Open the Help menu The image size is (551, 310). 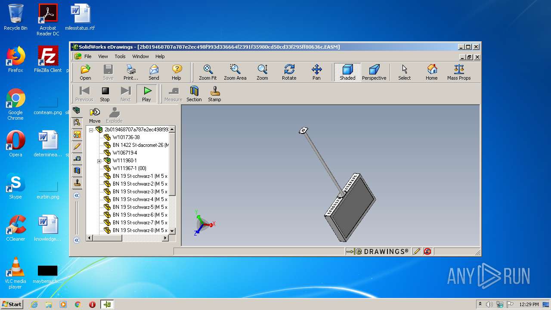[160, 56]
